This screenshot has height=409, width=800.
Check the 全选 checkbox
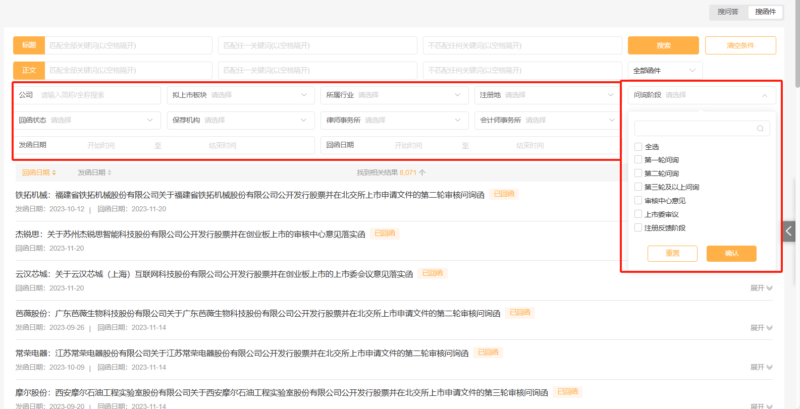click(x=638, y=147)
